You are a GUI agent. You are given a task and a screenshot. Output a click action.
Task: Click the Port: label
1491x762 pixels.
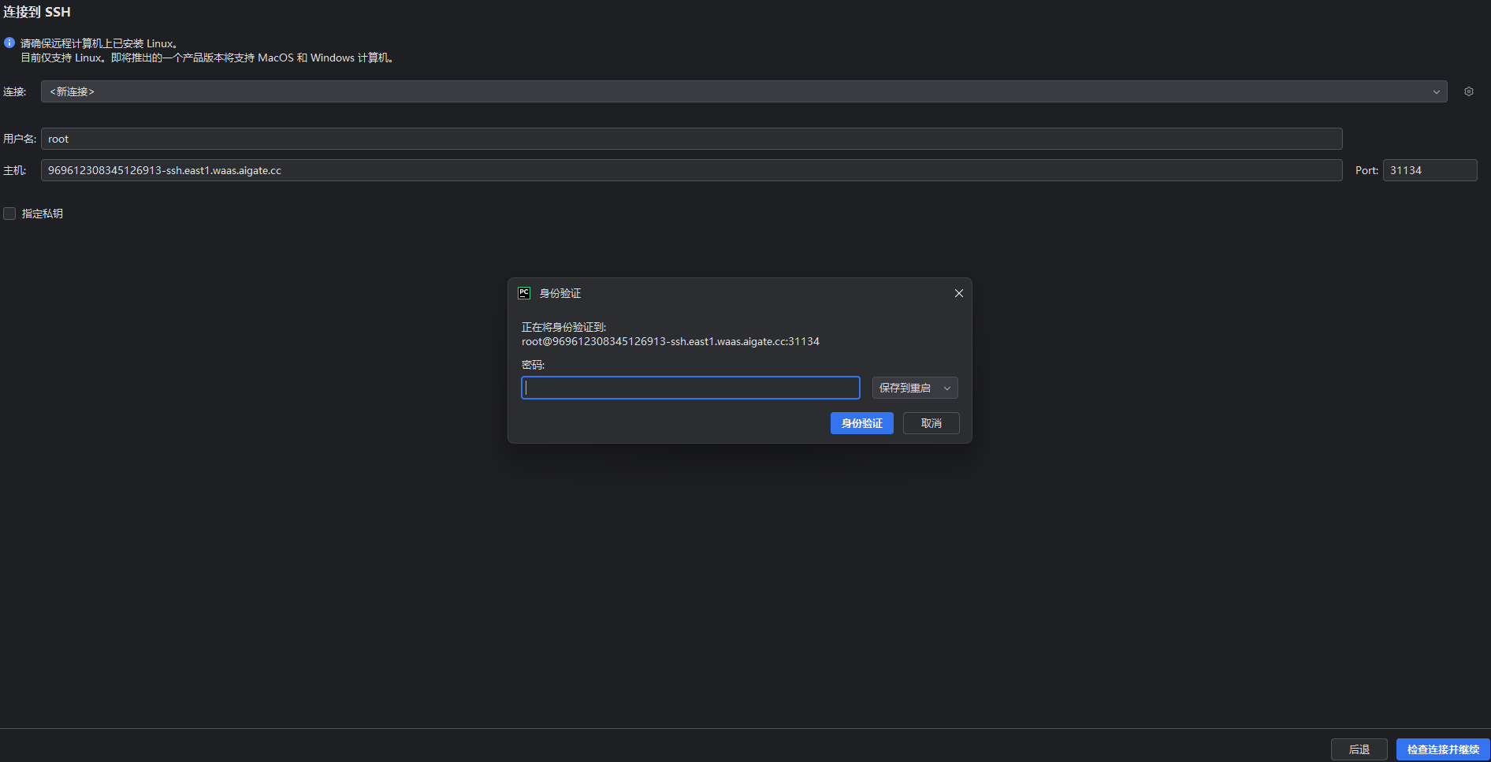1366,170
